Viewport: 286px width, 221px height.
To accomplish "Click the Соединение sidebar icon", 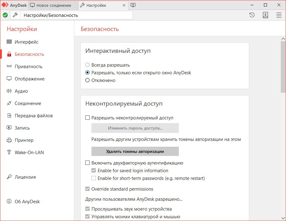I will pos(9,103).
